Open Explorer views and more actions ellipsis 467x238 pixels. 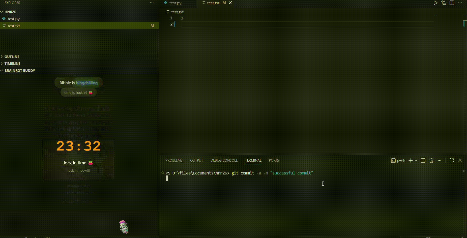point(152,3)
